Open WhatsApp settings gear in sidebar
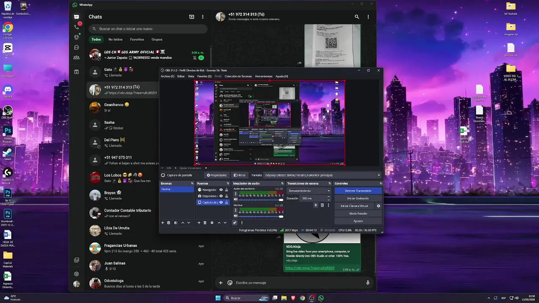Screen dimensions: 539x303 tap(76, 274)
